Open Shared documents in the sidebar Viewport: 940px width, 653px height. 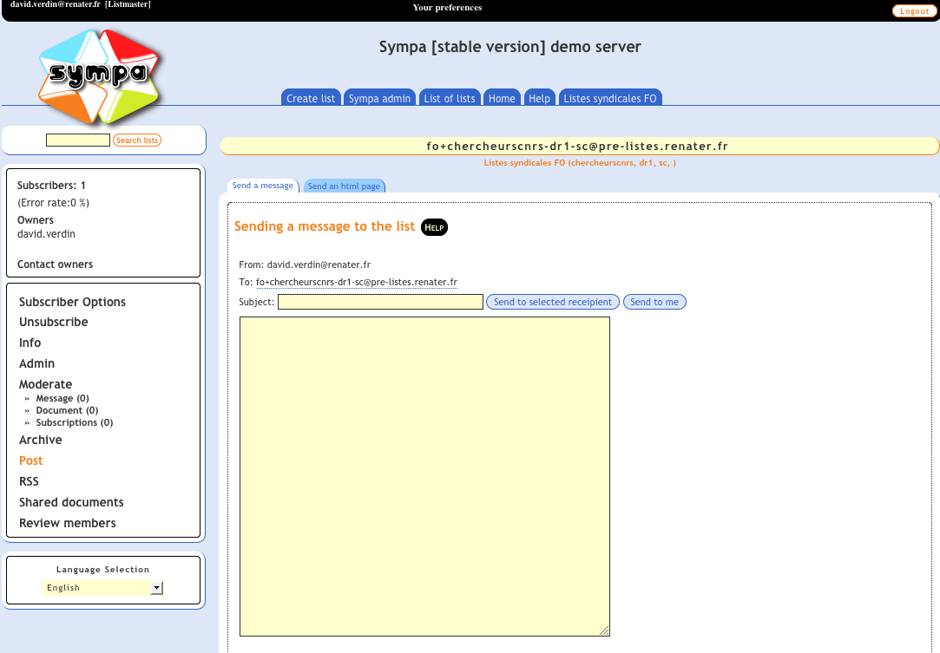(71, 502)
